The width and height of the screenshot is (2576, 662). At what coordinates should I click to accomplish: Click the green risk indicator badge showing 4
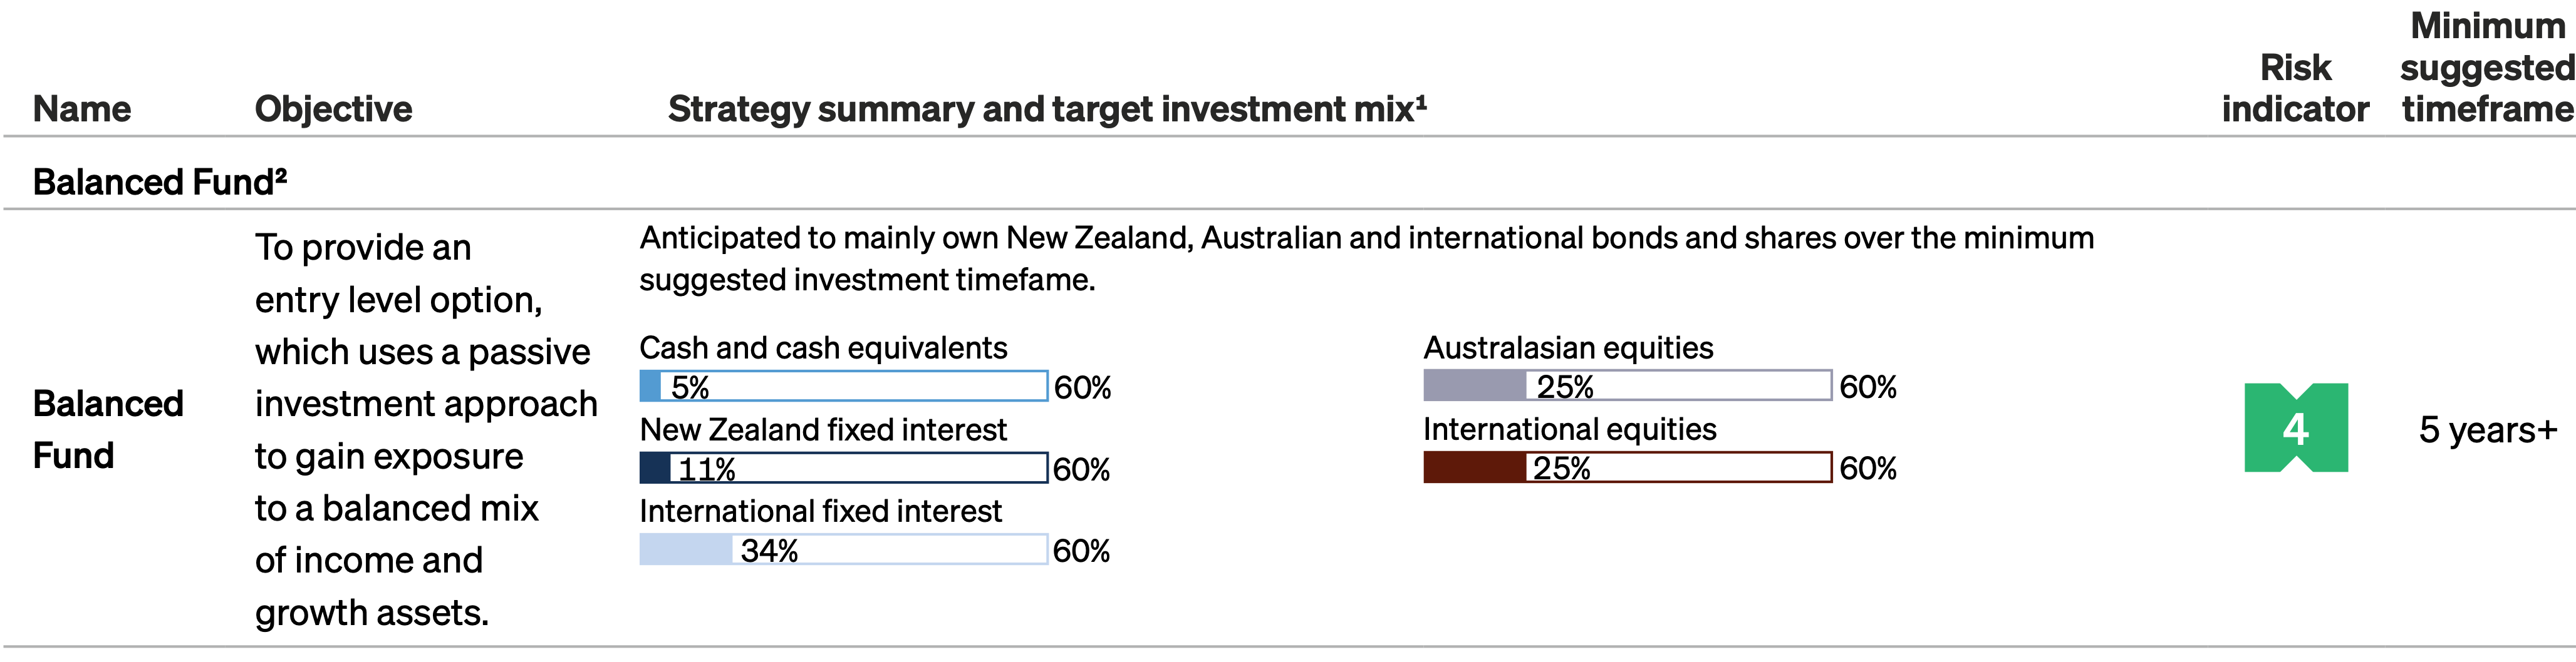coord(2295,429)
